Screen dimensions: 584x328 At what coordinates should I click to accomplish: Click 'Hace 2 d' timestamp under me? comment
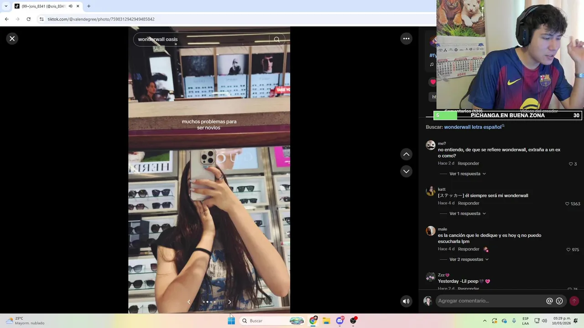point(446,164)
